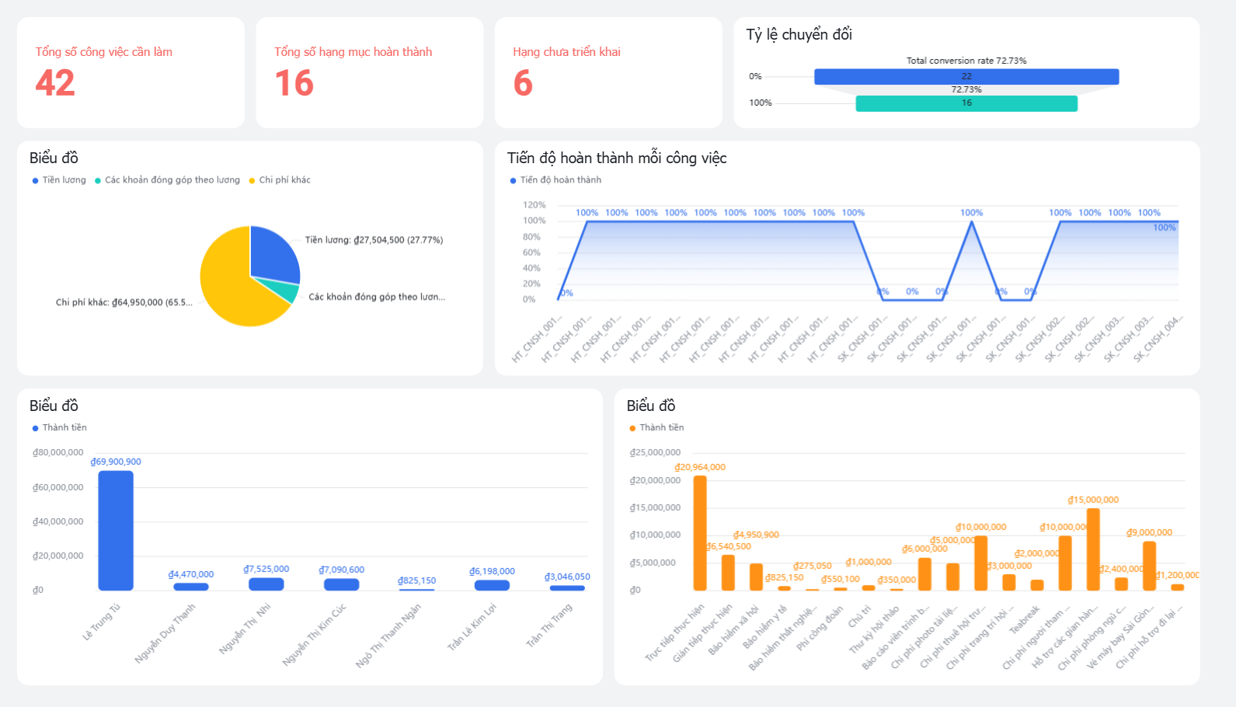Viewport: 1236px width, 707px height.
Task: Click the Tỷ lệ chuyển đổi chart title
Action: click(x=799, y=34)
